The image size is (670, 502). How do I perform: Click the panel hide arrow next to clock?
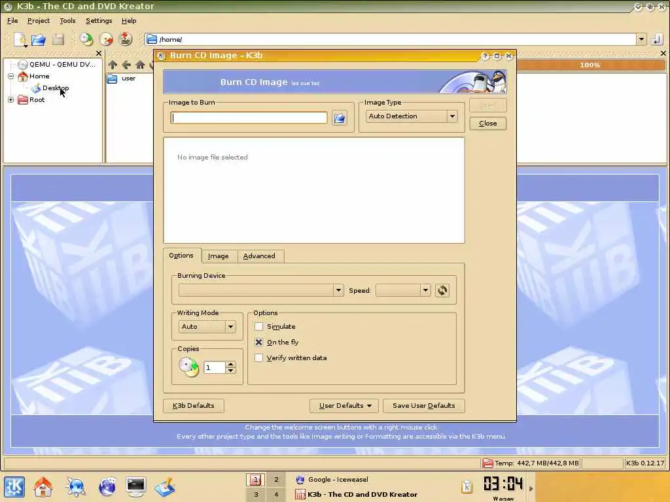click(531, 488)
